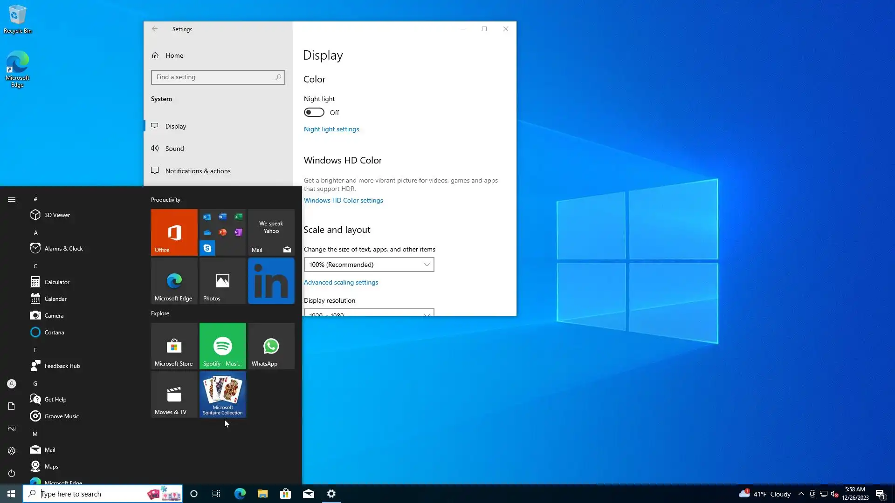This screenshot has height=503, width=895.
Task: Open the Movies & TV tile
Action: pyautogui.click(x=174, y=394)
